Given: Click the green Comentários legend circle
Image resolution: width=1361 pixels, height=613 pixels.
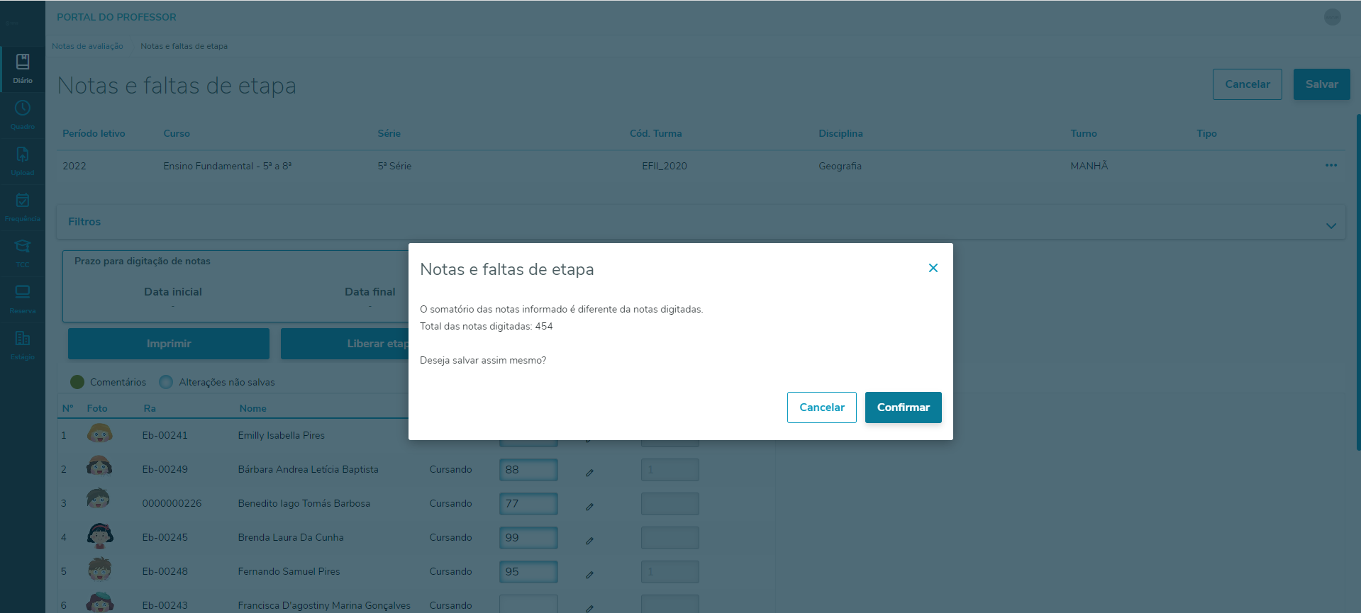Looking at the screenshot, I should [x=77, y=382].
